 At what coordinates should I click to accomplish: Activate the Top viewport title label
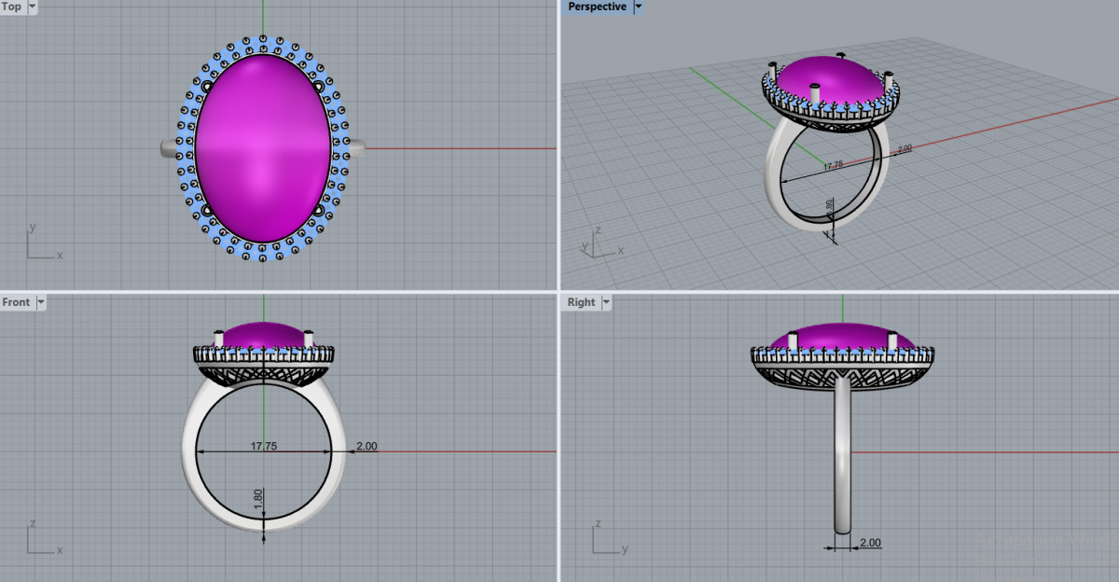click(x=12, y=7)
